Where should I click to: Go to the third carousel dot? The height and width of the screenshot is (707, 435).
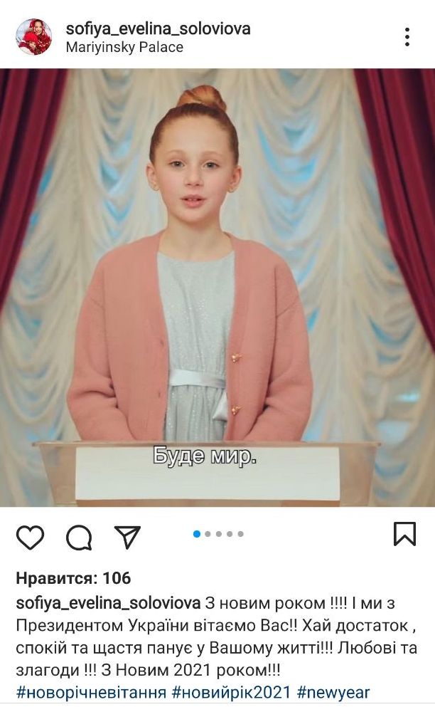click(219, 534)
